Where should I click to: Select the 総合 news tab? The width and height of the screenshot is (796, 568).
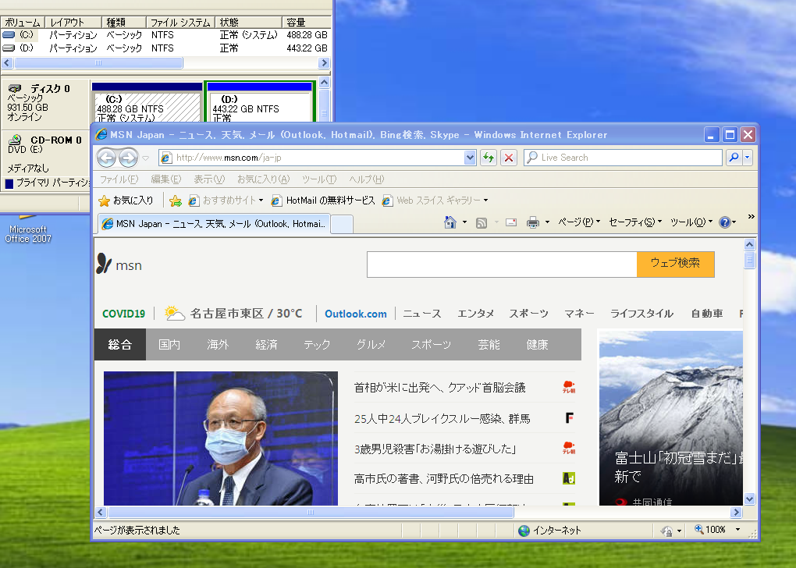pyautogui.click(x=120, y=345)
